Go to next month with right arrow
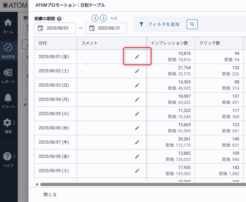This screenshot has width=246, height=202. [x=103, y=18]
